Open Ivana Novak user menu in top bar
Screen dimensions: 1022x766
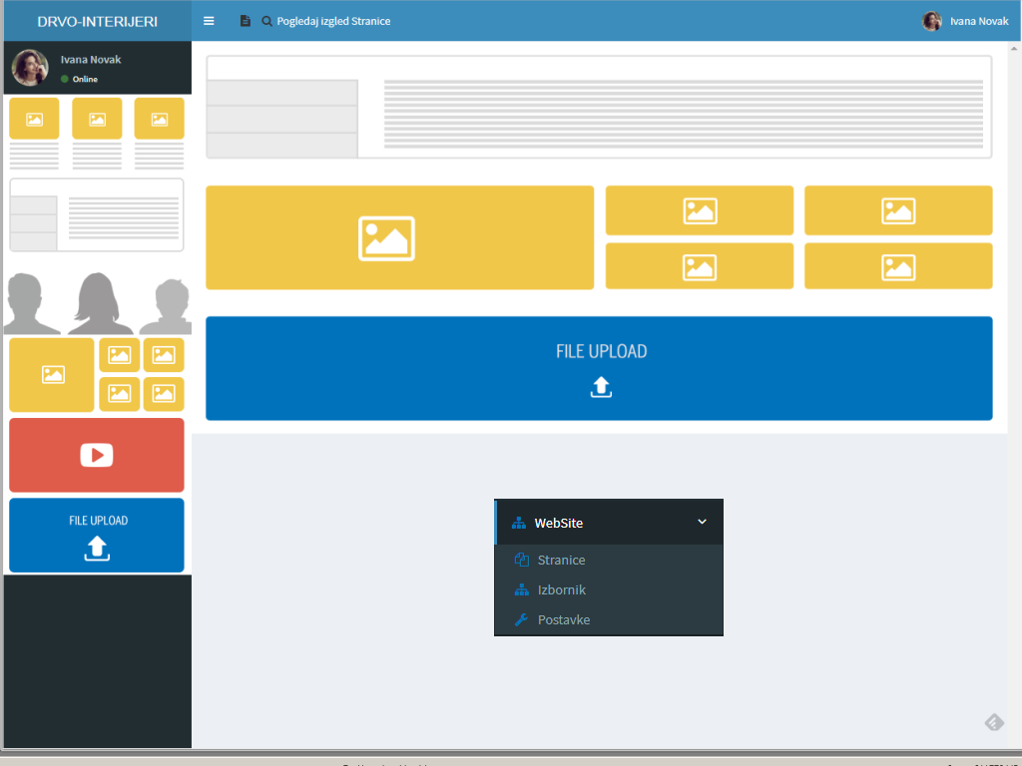point(965,21)
